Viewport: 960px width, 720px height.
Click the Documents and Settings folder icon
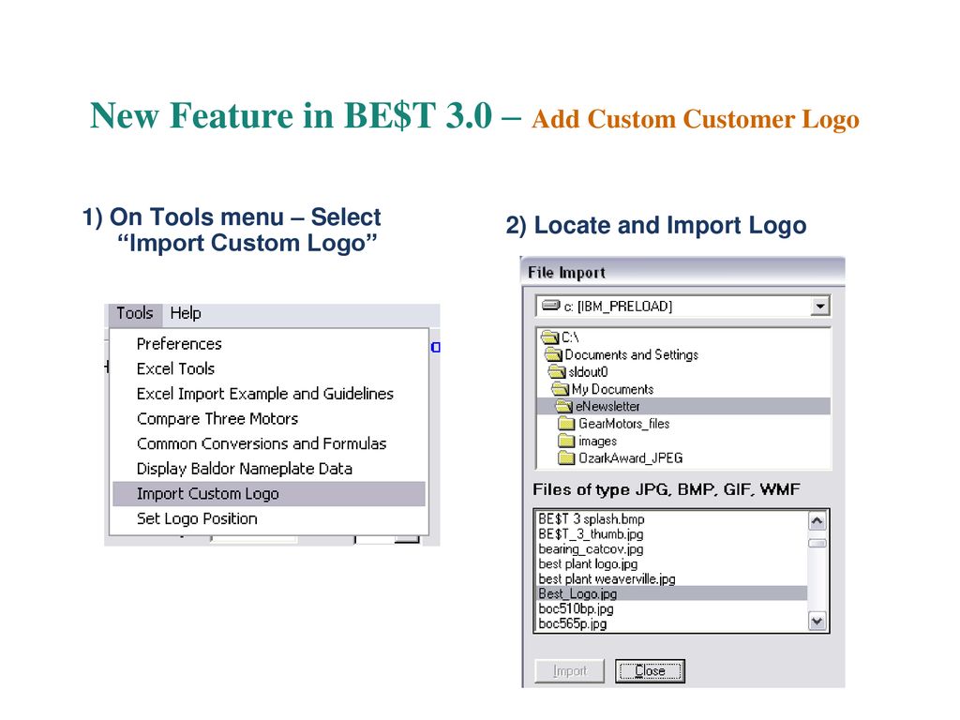click(x=553, y=355)
